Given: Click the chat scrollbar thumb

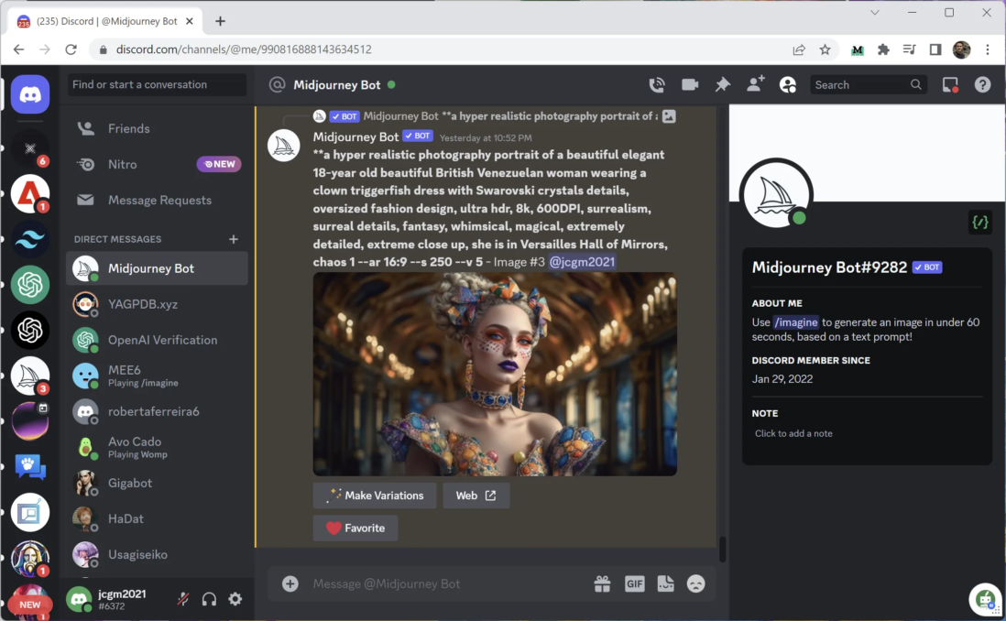Looking at the screenshot, I should click(x=722, y=550).
